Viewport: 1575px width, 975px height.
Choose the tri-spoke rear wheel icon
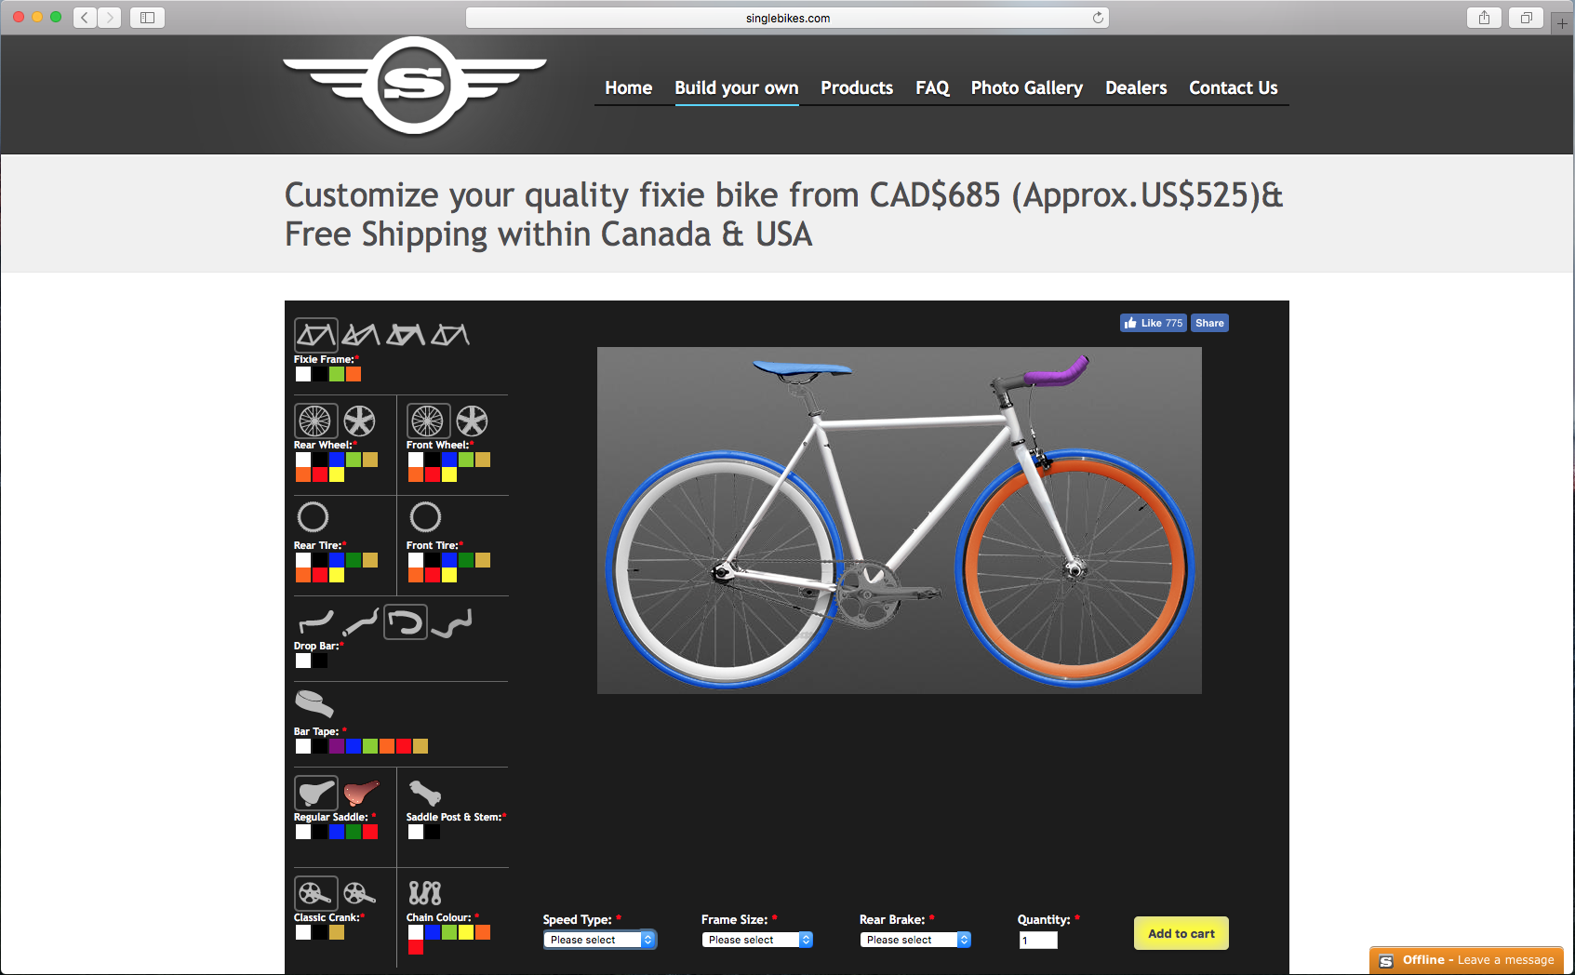[x=360, y=421]
